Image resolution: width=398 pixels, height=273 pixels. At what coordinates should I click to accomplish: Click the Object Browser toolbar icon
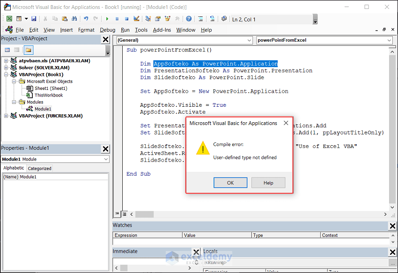(168, 19)
